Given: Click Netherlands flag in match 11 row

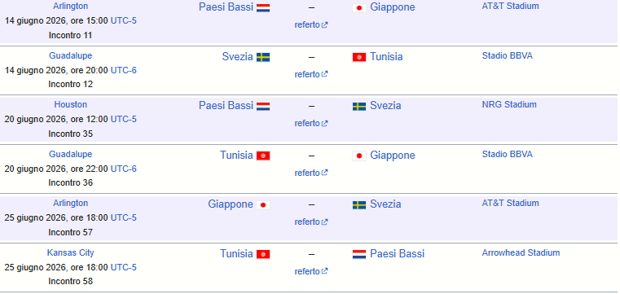Looking at the screenshot, I should [x=263, y=8].
